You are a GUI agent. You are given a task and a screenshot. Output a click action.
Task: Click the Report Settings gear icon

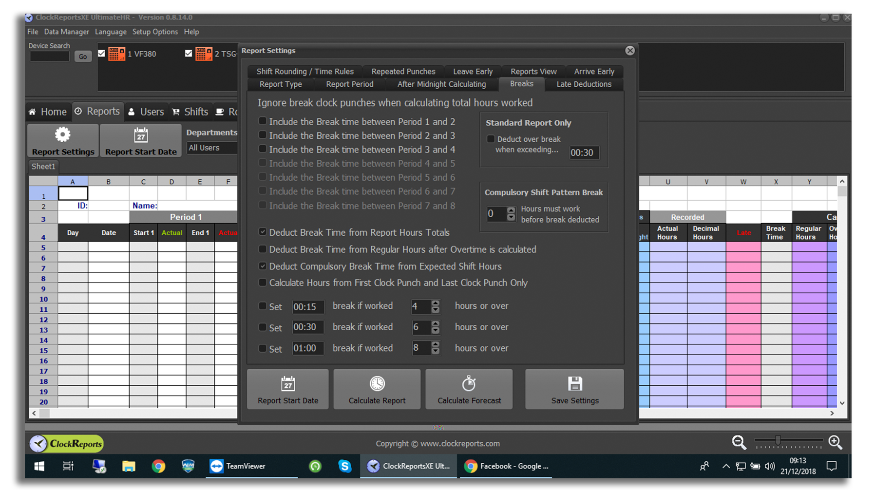point(62,135)
